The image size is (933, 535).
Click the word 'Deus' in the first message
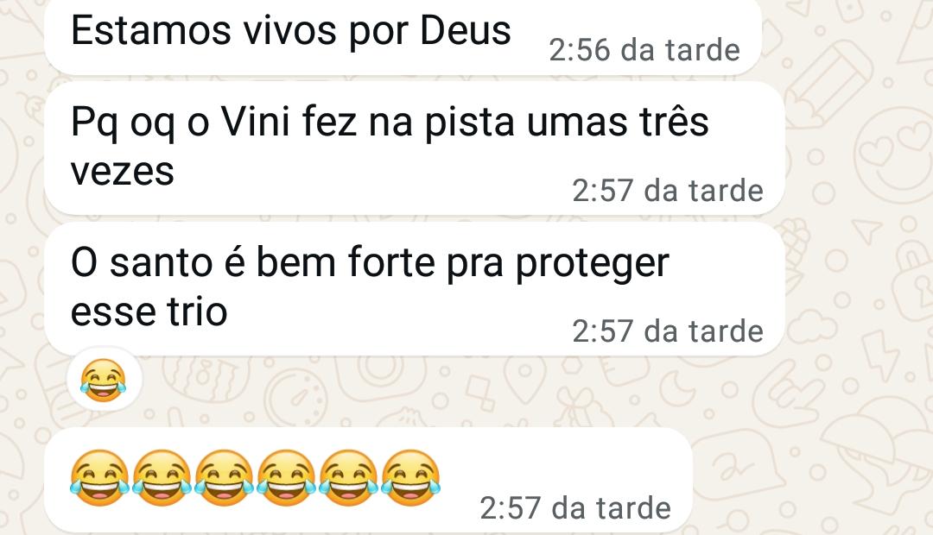tap(466, 30)
